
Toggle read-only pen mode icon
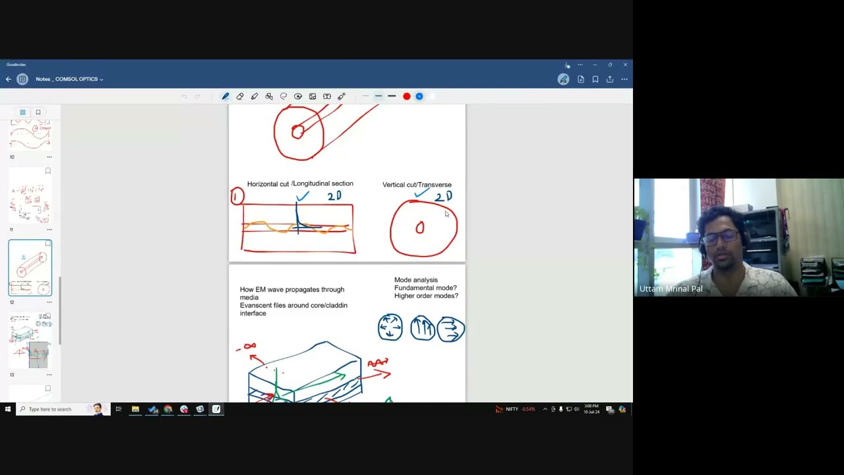(x=563, y=79)
